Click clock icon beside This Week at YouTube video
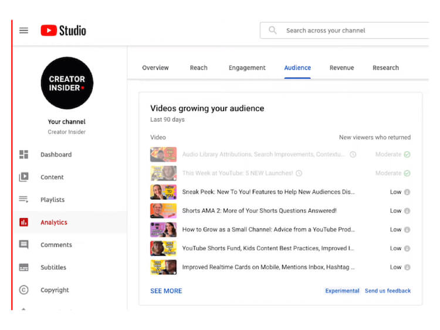The height and width of the screenshot is (330, 440). pos(299,173)
